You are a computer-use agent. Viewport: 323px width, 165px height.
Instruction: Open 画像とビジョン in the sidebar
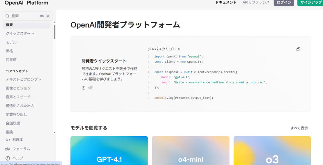[x=18, y=88]
